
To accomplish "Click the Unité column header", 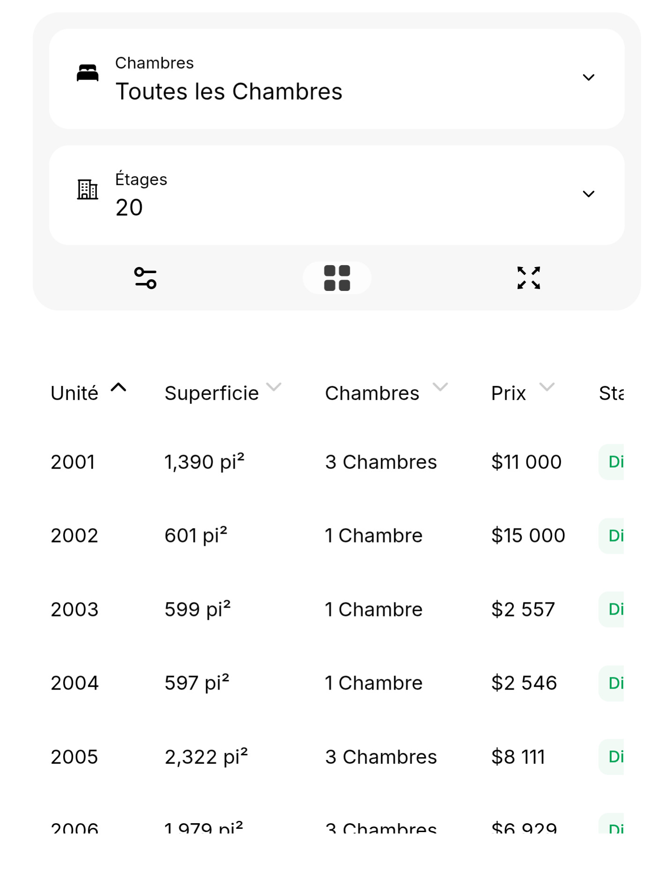I will 75,394.
